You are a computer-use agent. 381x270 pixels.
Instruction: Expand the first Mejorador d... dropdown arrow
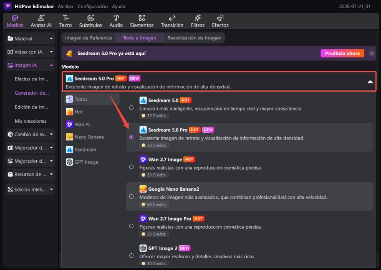(x=51, y=148)
